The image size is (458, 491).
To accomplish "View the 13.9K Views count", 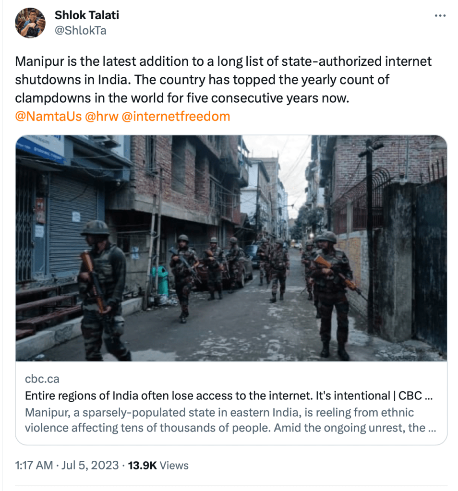I will coord(157,465).
